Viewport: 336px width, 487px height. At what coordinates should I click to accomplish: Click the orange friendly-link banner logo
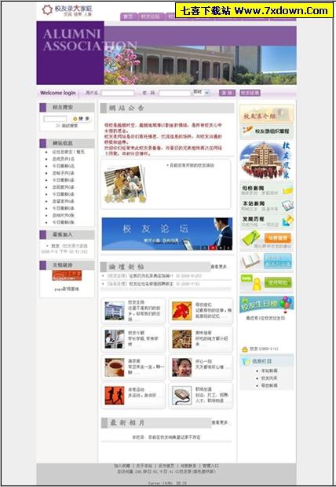(67, 275)
